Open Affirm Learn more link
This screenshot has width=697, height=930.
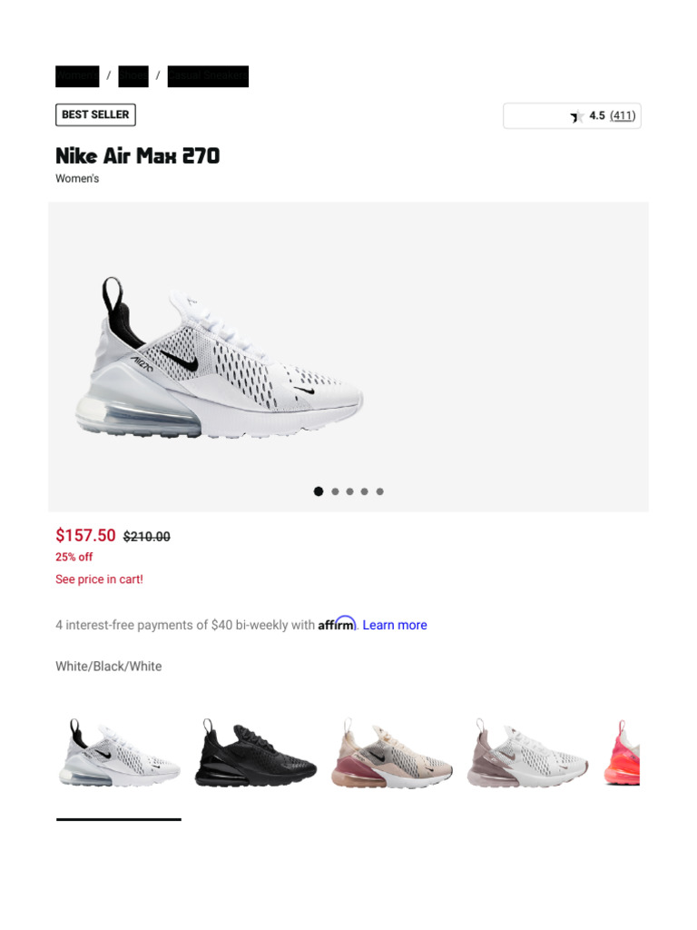coord(395,625)
